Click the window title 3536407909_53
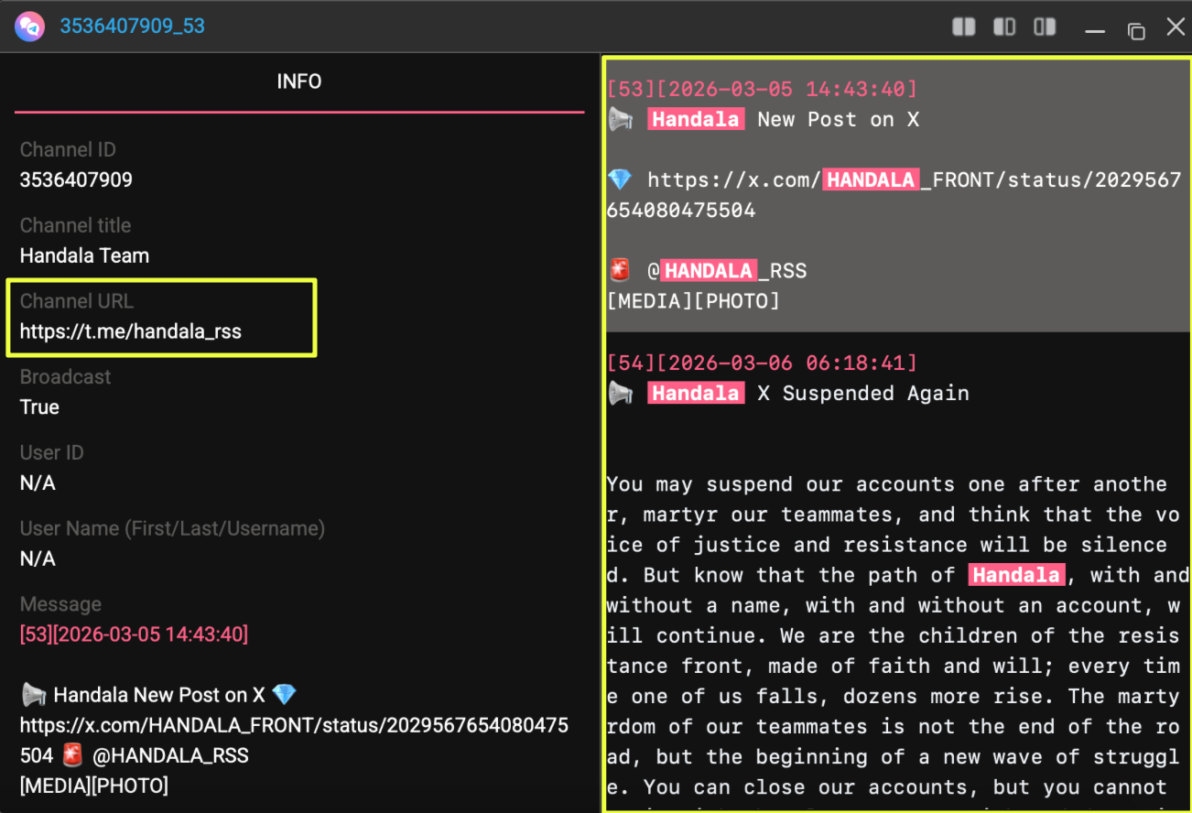The image size is (1192, 813). 133,26
